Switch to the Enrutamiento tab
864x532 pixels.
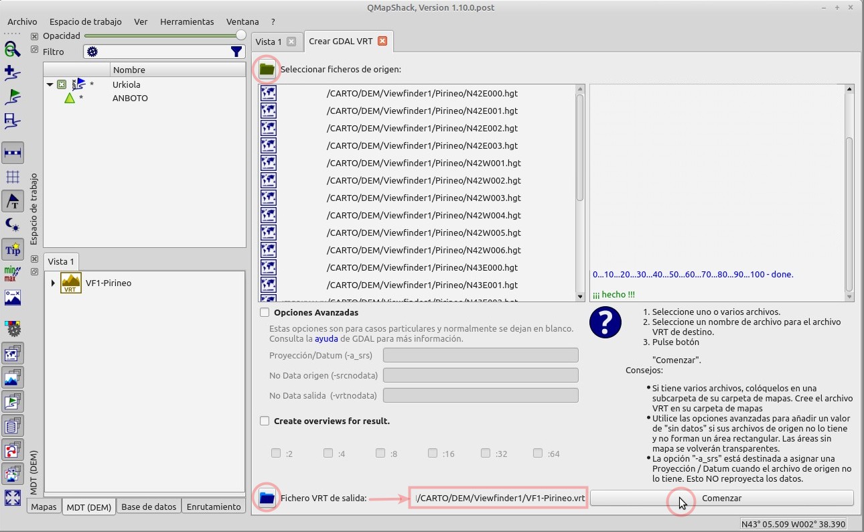(x=213, y=507)
